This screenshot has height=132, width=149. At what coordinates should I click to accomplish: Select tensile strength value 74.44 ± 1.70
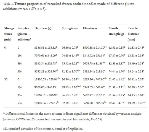pyautogui.click(x=117, y=71)
